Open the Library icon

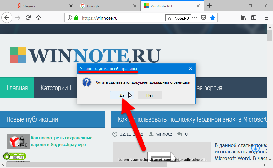click(x=243, y=18)
